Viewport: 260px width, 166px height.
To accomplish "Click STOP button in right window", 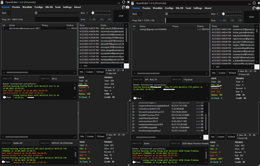I will coord(251,17).
